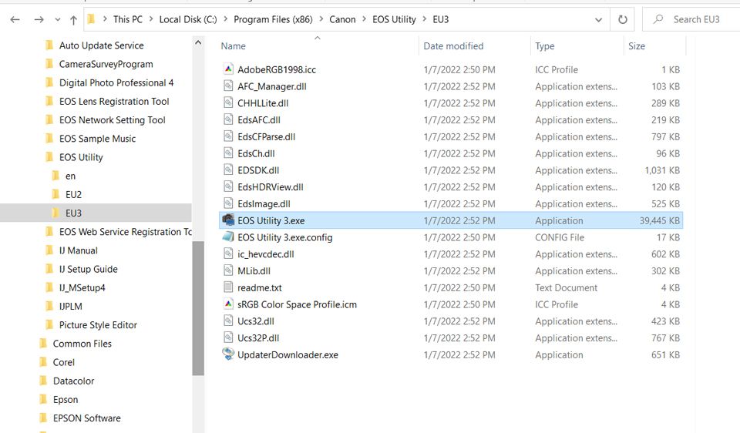Image resolution: width=740 pixels, height=433 pixels.
Task: Navigate to Local Disk (C:) breadcrumb
Action: tap(188, 19)
